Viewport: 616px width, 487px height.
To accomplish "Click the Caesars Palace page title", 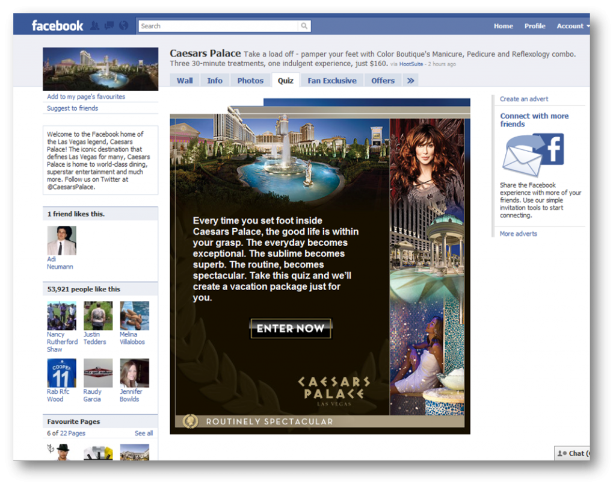I will pyautogui.click(x=205, y=53).
